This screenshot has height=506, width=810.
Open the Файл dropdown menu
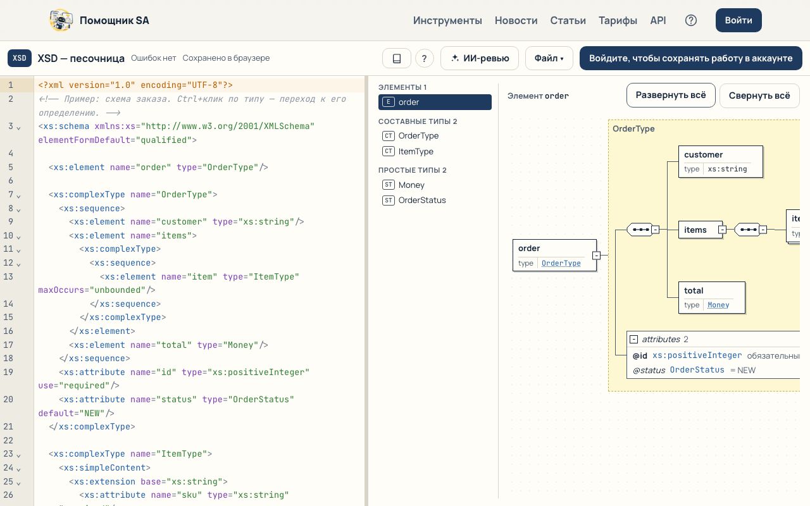pos(549,58)
